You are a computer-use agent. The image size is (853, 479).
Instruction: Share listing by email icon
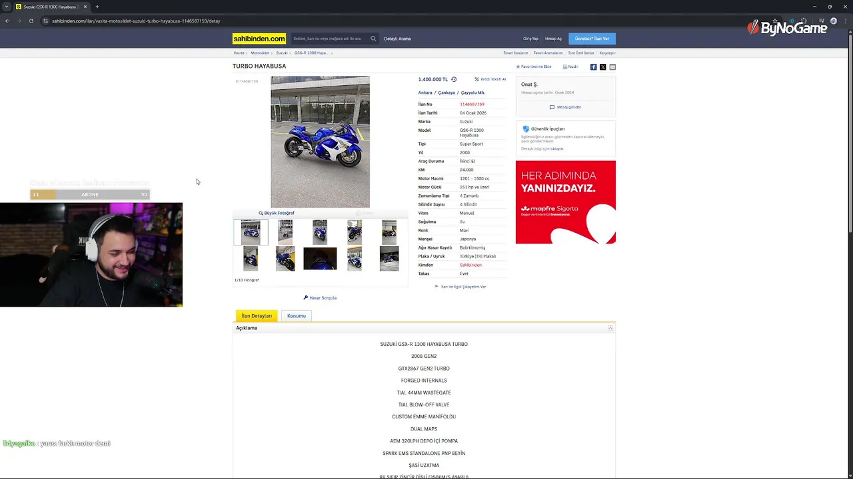[612, 67]
